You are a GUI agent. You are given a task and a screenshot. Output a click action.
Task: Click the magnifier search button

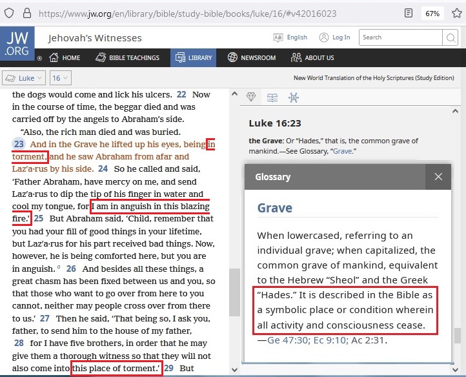pyautogui.click(x=451, y=37)
